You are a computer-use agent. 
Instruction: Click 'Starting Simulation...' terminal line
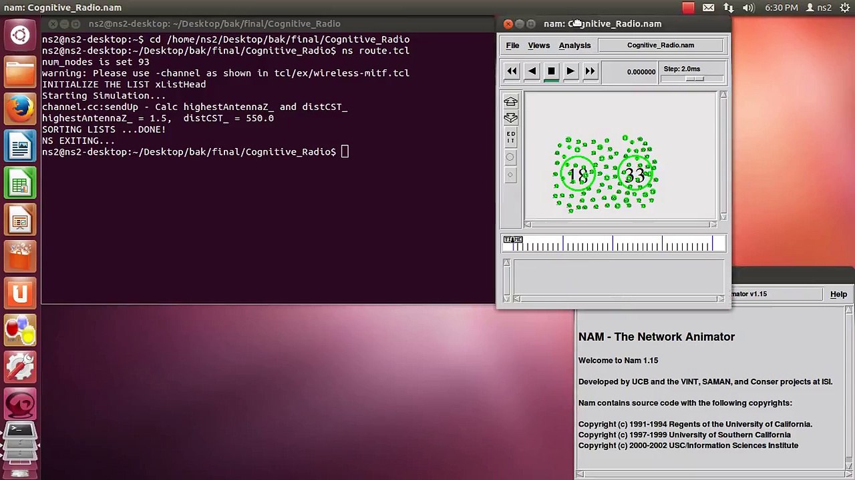[104, 95]
